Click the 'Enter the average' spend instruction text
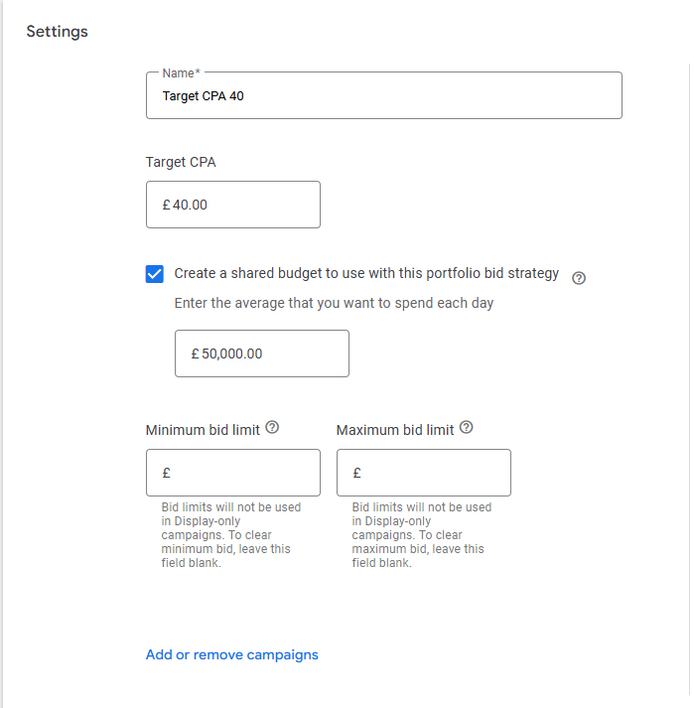Image resolution: width=694 pixels, height=708 pixels. tap(334, 303)
